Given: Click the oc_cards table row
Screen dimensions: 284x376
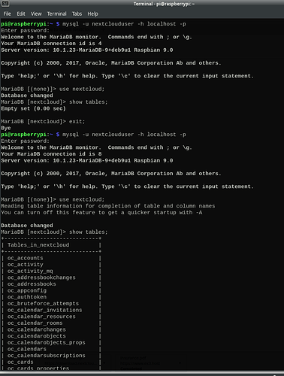Looking at the screenshot, I should 51,362.
